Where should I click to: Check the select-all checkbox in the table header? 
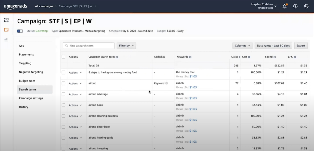63,57
